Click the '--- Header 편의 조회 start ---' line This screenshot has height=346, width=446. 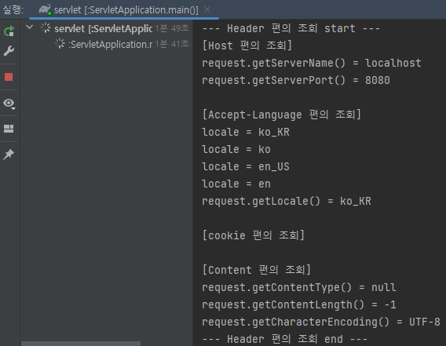(291, 28)
